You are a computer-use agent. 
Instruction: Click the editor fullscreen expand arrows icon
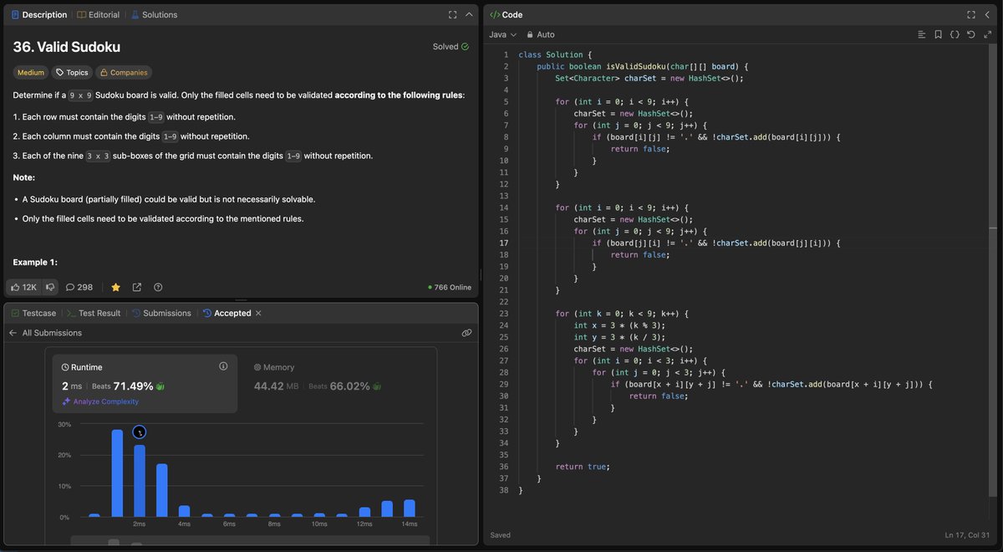pyautogui.click(x=987, y=34)
